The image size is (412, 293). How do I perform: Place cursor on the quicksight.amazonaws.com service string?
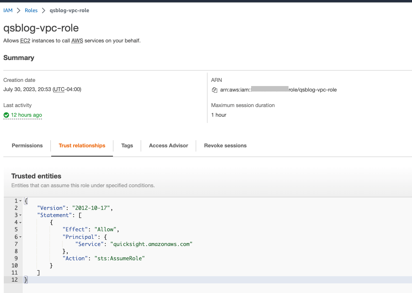point(151,244)
